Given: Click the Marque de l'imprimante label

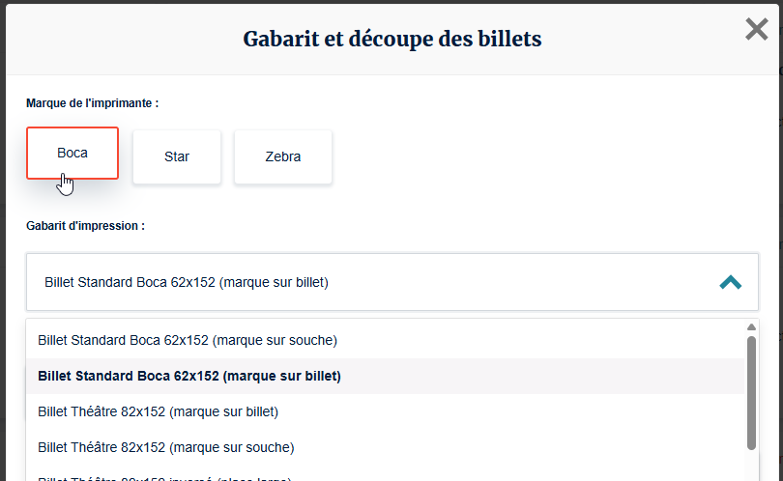Looking at the screenshot, I should coord(93,102).
